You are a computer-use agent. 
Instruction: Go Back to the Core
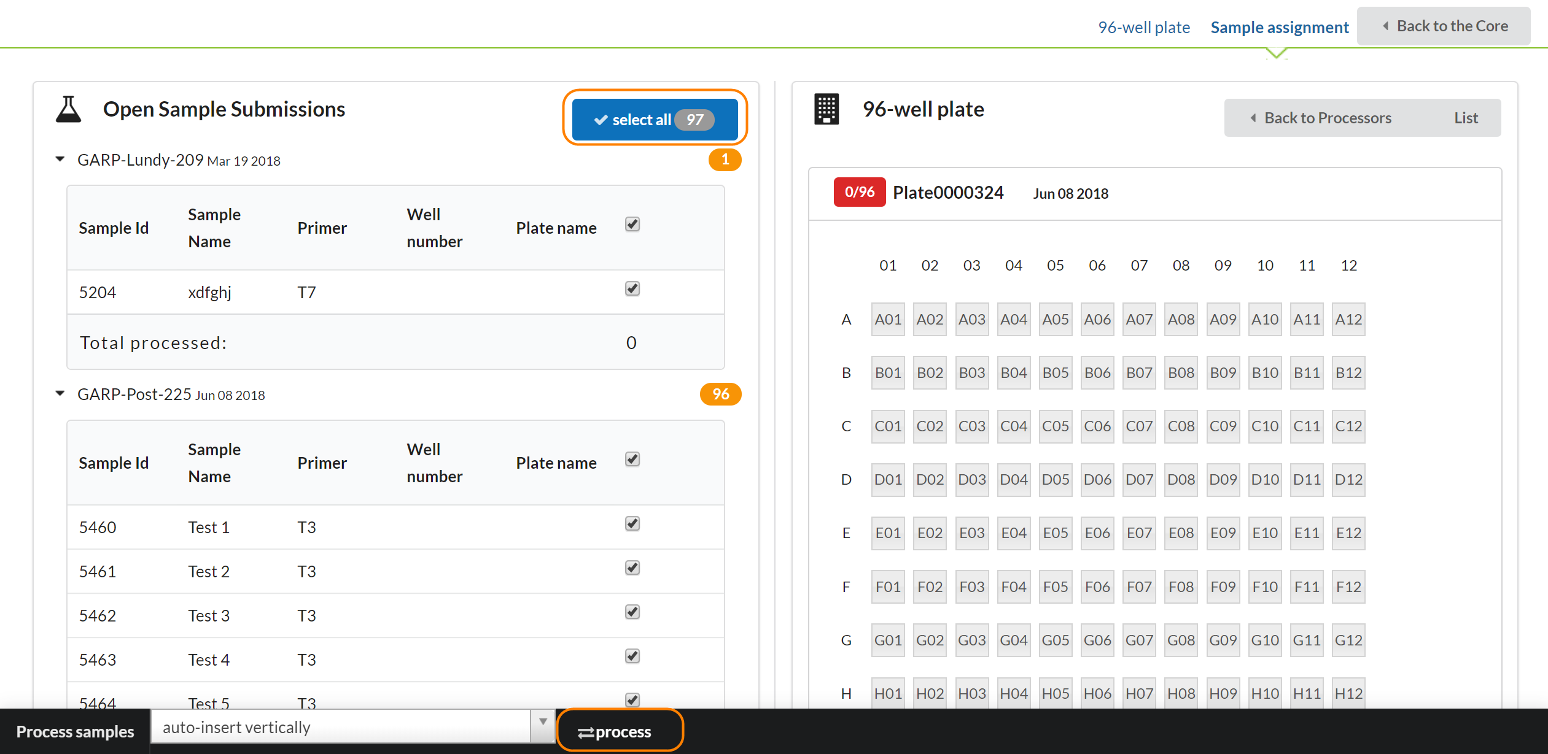1443,26
